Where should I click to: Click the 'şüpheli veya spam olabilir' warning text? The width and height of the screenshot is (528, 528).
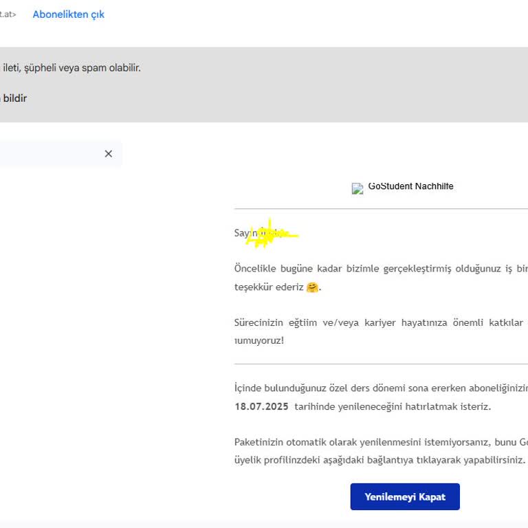tap(82, 67)
